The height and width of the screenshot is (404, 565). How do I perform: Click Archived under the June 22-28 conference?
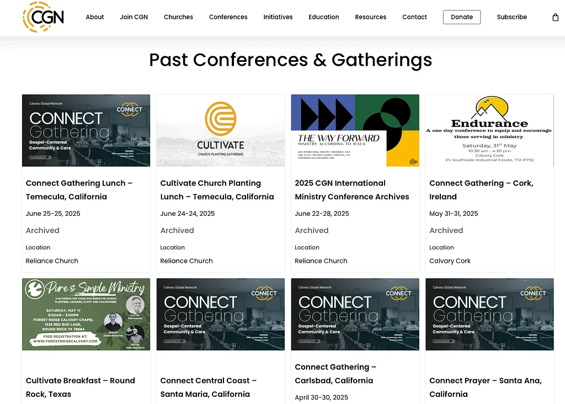312,230
